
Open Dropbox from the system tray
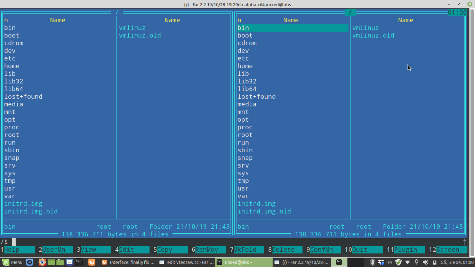[381, 262]
